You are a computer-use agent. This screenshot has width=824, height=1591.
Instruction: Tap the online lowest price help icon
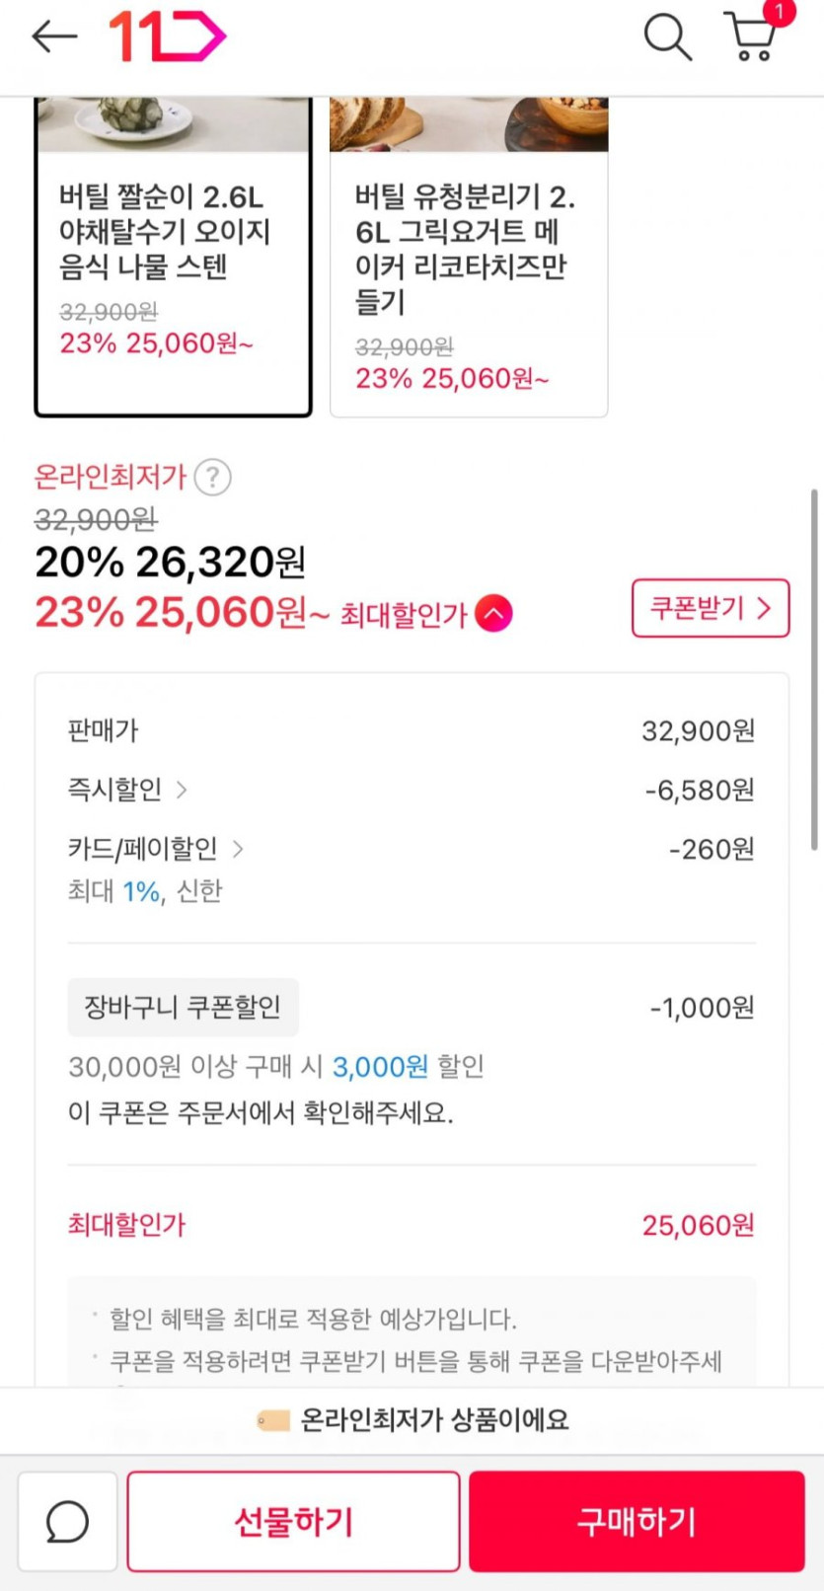[x=212, y=478]
